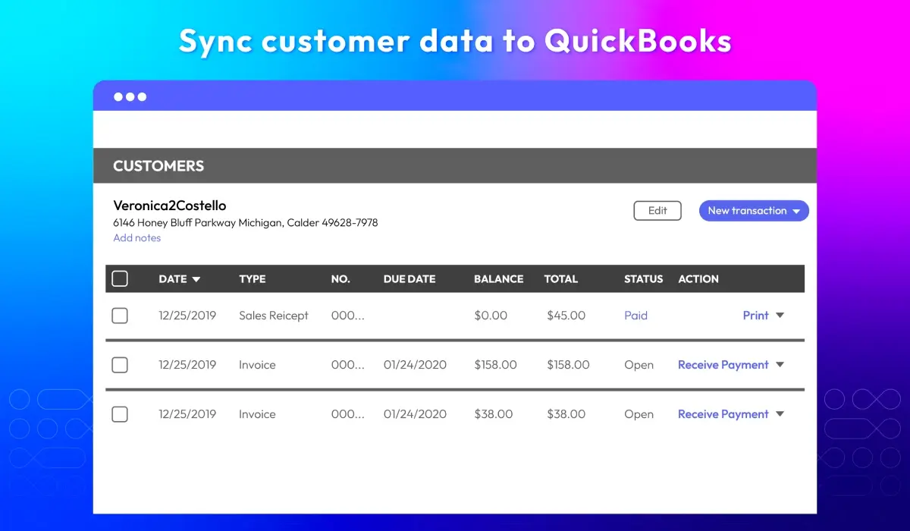Click the NO. column header
This screenshot has height=531, width=910.
(x=340, y=279)
